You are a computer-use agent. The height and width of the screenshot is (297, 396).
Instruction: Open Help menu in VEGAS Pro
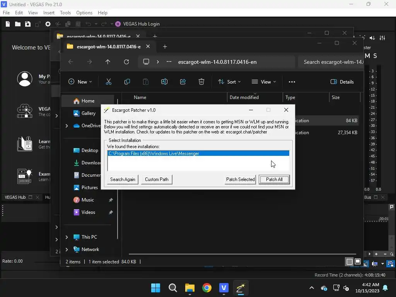tap(102, 13)
